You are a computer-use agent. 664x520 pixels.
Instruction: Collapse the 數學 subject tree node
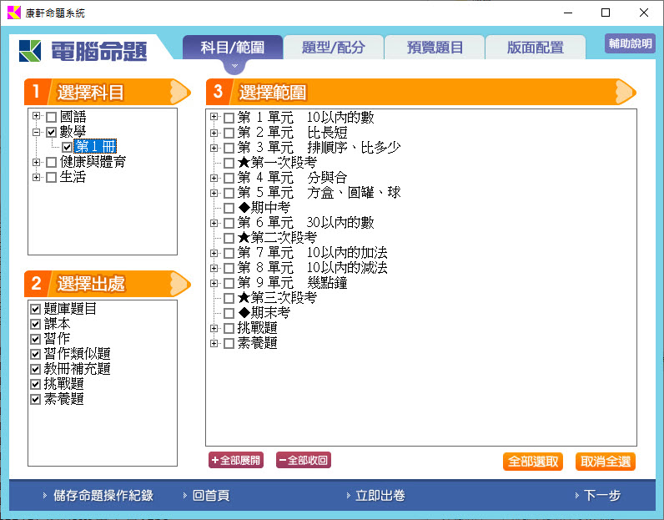pos(36,132)
